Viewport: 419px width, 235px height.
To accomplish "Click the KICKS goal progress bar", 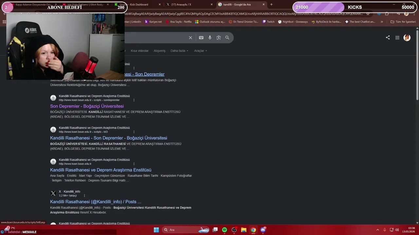I will pyautogui.click(x=354, y=7).
